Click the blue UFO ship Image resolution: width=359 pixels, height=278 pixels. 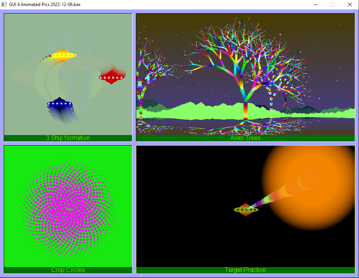click(60, 103)
